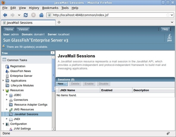Click the status bar bug icon
Screen dimensions: 176x137
pos(168,133)
